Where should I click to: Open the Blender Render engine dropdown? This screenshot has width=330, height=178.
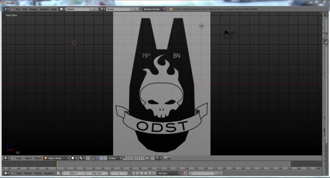(x=154, y=9)
